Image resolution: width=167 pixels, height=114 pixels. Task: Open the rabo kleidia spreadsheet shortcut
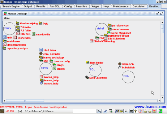coord(41,34)
